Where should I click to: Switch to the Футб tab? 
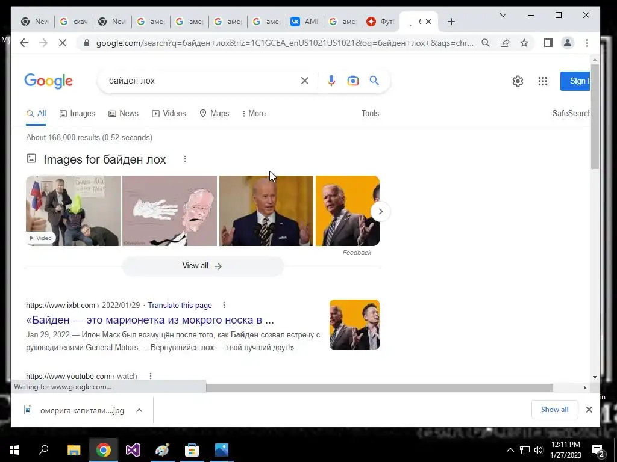click(x=381, y=22)
